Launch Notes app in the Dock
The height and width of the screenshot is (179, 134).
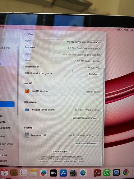tap(34, 173)
